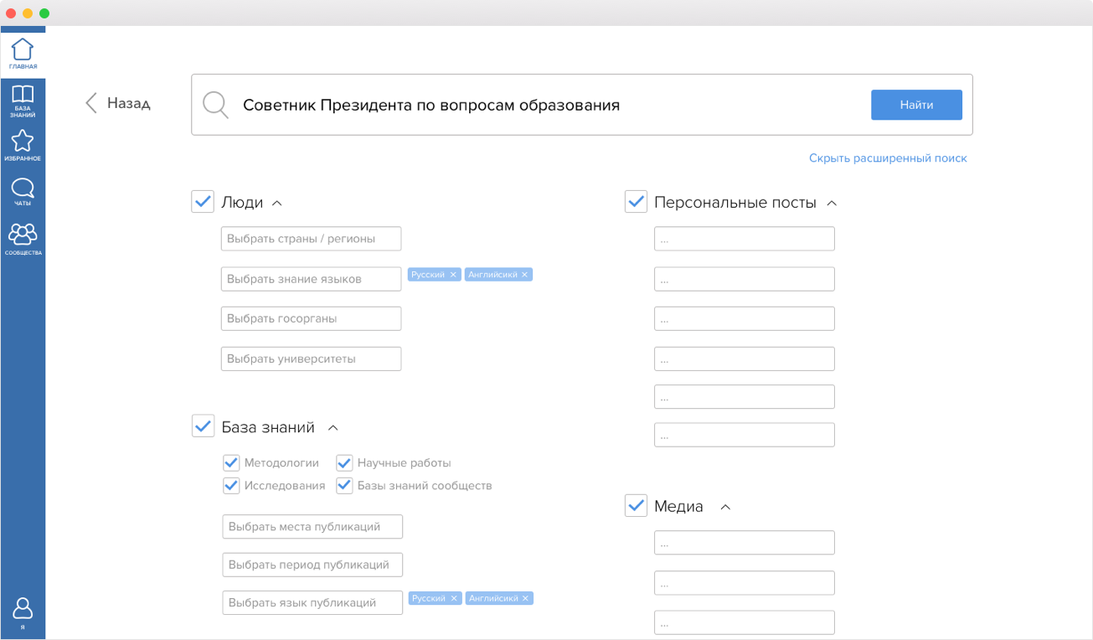Click the Выбрать страны / регионы field

pos(311,239)
